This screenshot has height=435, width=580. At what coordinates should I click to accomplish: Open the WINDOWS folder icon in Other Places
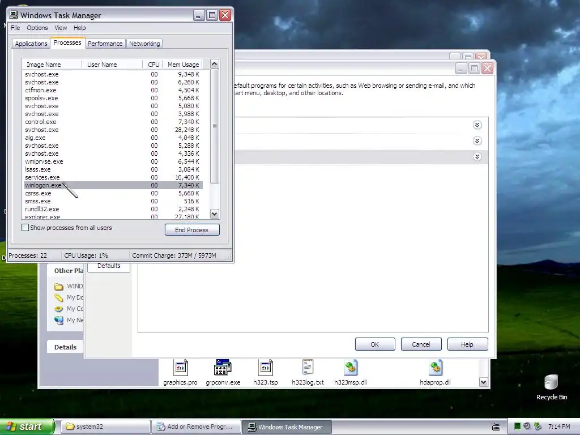[59, 286]
